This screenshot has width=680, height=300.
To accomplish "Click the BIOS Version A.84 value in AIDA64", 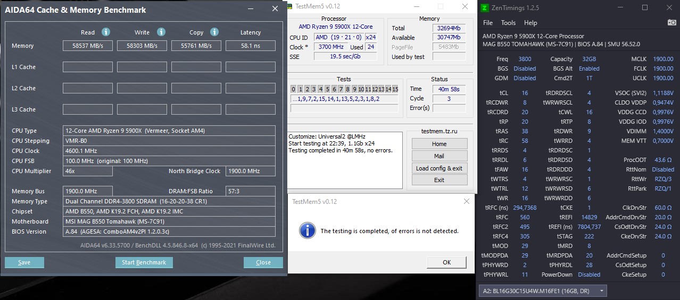I will tap(169, 232).
